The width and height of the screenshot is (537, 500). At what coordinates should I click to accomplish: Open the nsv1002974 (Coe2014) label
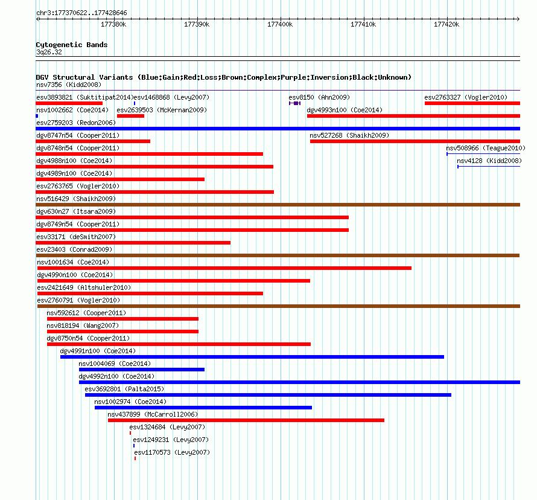(x=130, y=402)
